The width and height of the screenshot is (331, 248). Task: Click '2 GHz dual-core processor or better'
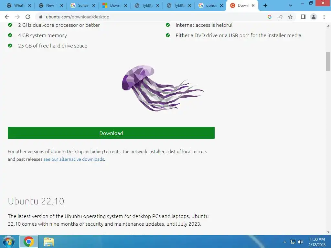tap(59, 25)
